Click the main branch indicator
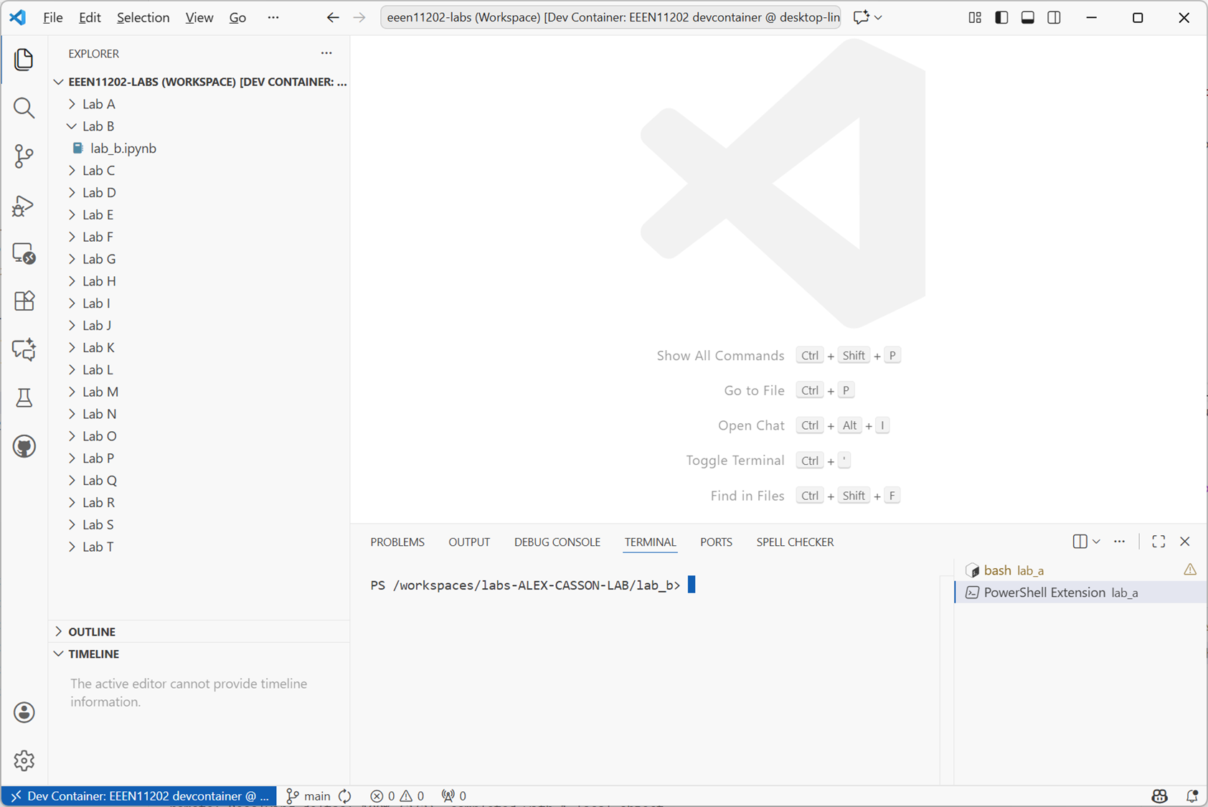This screenshot has width=1208, height=807. [x=316, y=796]
